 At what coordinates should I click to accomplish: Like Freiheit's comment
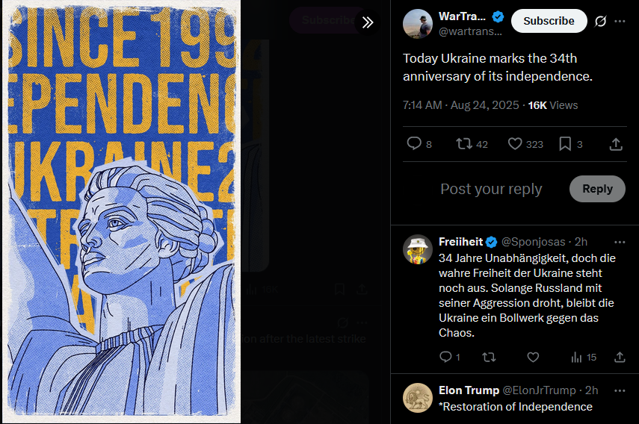[533, 357]
